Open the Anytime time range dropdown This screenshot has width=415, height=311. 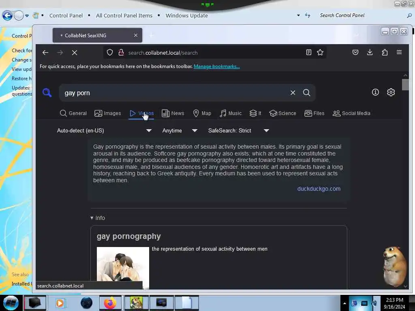[180, 130]
